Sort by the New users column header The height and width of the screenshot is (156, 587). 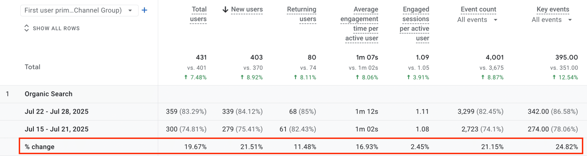[x=247, y=9]
